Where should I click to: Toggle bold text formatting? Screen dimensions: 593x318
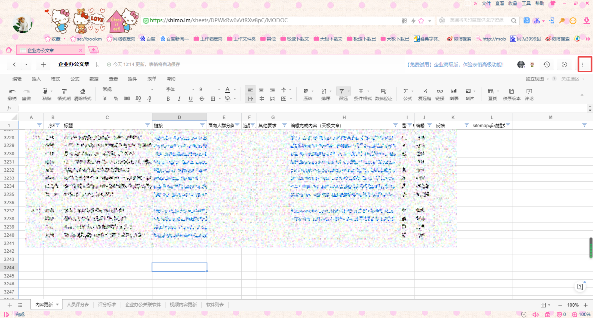[168, 99]
